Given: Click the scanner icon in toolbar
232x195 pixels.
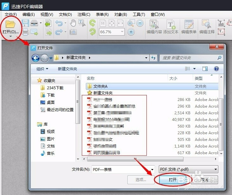Looking at the screenshot, I should (x=34, y=23).
